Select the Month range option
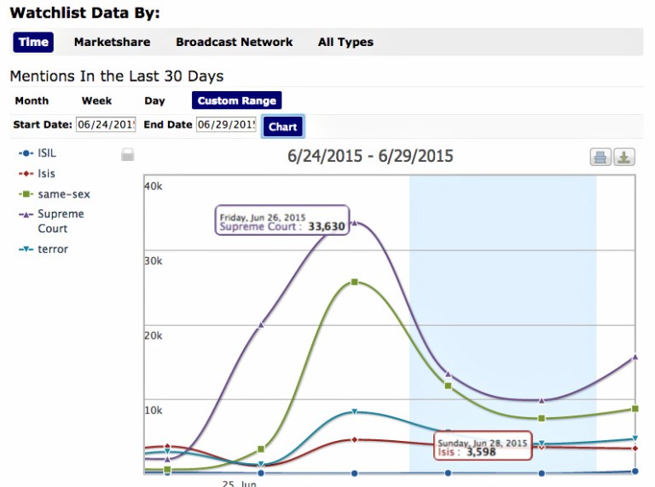Screen dimensions: 655x487 click(x=32, y=100)
